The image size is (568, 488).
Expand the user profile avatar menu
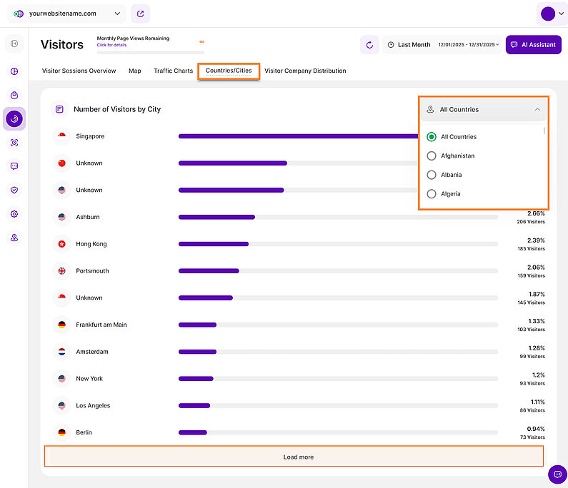(552, 14)
